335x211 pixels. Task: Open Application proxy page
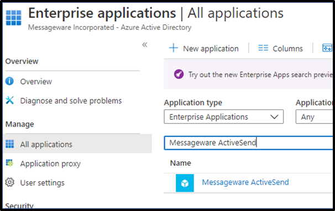50,163
